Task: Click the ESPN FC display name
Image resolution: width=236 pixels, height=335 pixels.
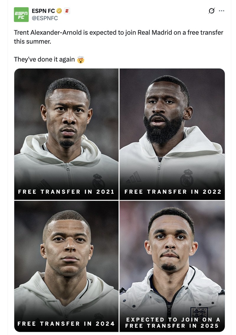Action: point(43,11)
